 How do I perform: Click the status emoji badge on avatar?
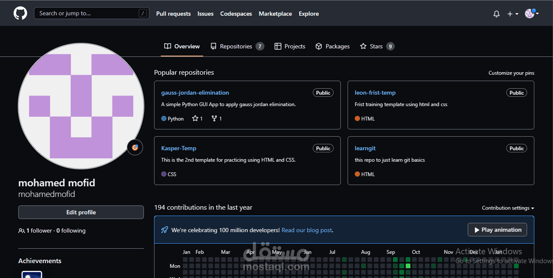pyautogui.click(x=135, y=147)
